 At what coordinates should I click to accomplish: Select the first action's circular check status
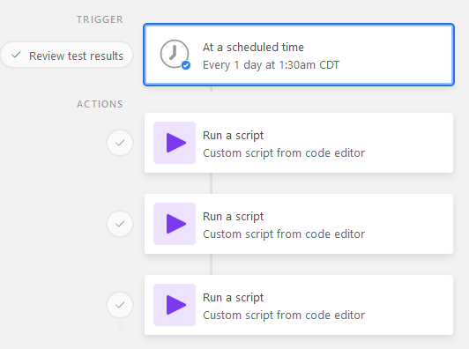pyautogui.click(x=120, y=143)
